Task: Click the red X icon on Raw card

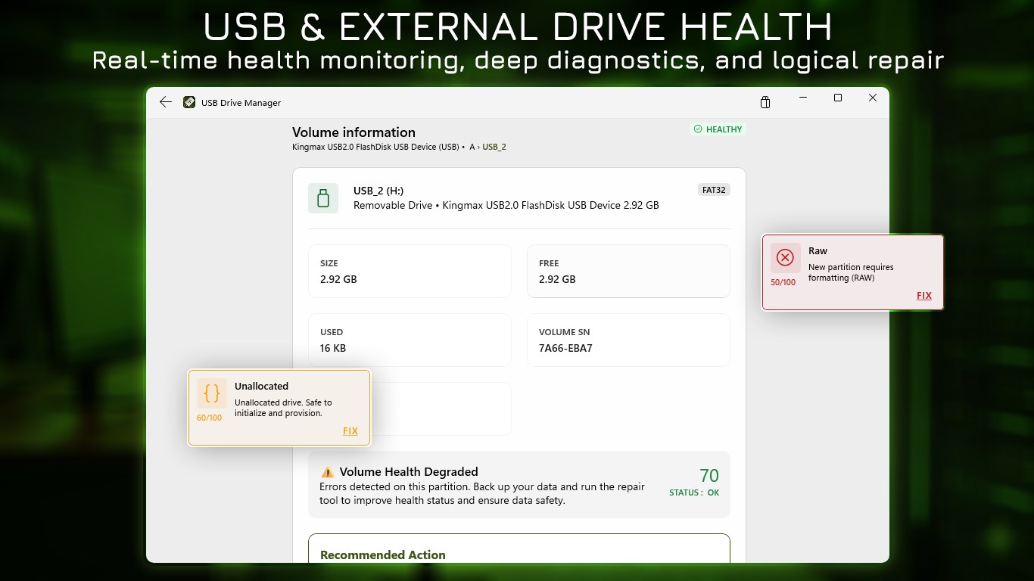Action: [x=785, y=258]
